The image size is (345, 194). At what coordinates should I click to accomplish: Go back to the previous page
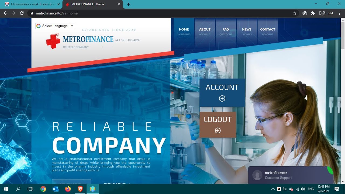[x=6, y=13]
